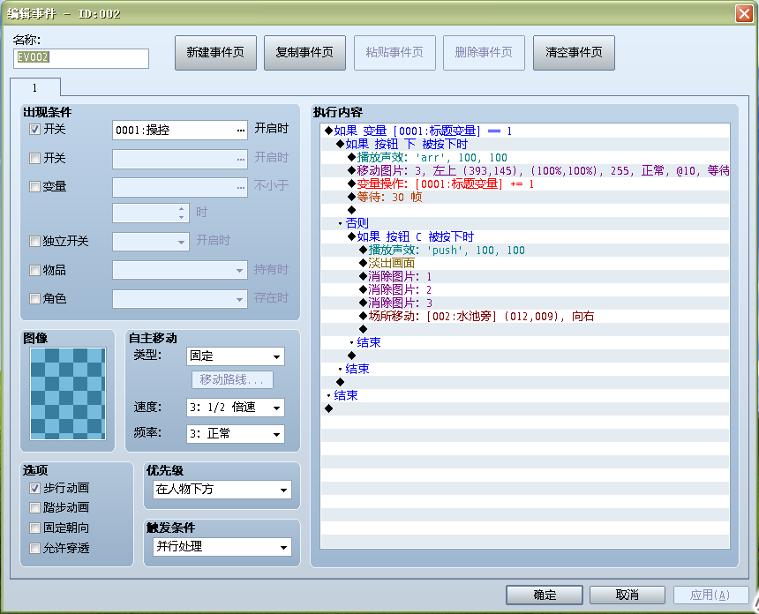Select event page tab 1
This screenshot has height=614, width=759.
[x=34, y=87]
